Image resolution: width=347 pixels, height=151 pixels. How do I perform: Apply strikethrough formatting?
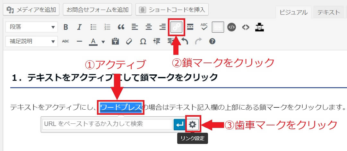[x=65, y=41]
